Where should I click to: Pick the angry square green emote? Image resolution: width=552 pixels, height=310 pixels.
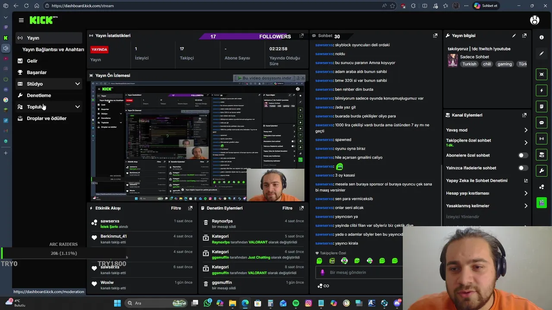pos(332,260)
